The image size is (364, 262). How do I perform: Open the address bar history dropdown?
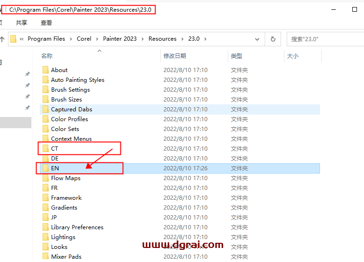tap(257, 39)
